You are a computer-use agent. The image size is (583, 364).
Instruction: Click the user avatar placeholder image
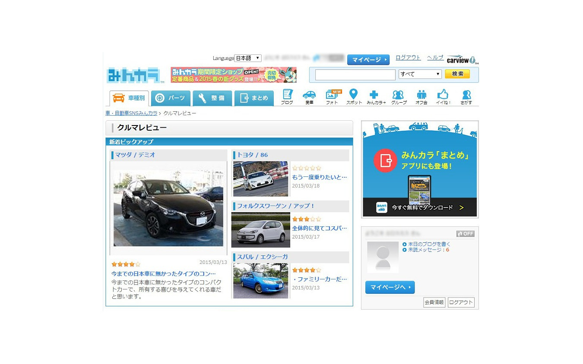click(x=383, y=257)
